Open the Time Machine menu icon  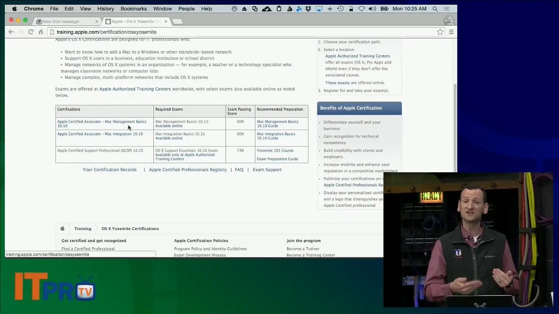340,9
